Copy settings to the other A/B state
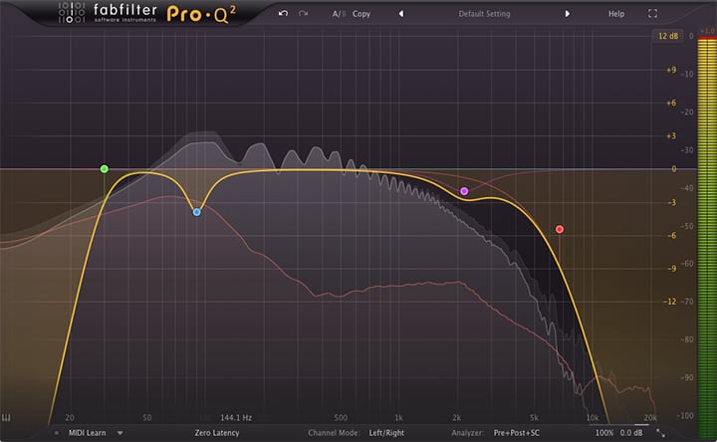The width and height of the screenshot is (717, 442). [x=361, y=14]
